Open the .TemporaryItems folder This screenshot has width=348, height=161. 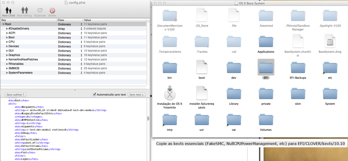170,41
